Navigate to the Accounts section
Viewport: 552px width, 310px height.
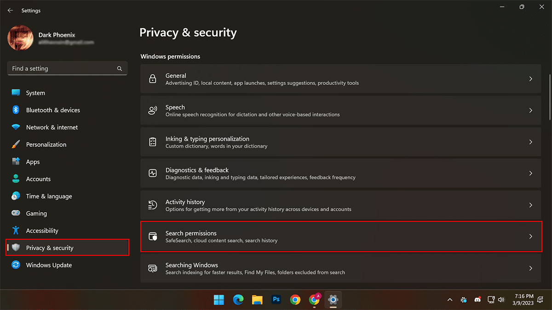tap(38, 179)
